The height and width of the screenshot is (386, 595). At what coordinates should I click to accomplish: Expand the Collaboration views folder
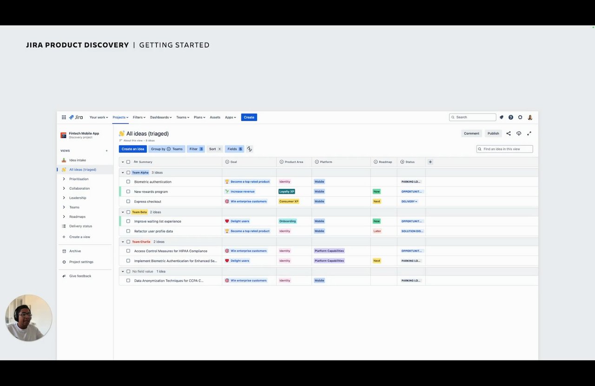tap(64, 188)
